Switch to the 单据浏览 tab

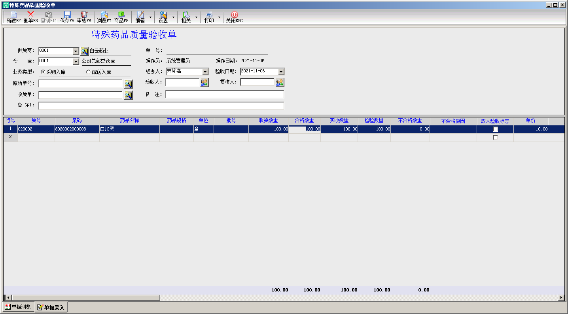point(18,307)
